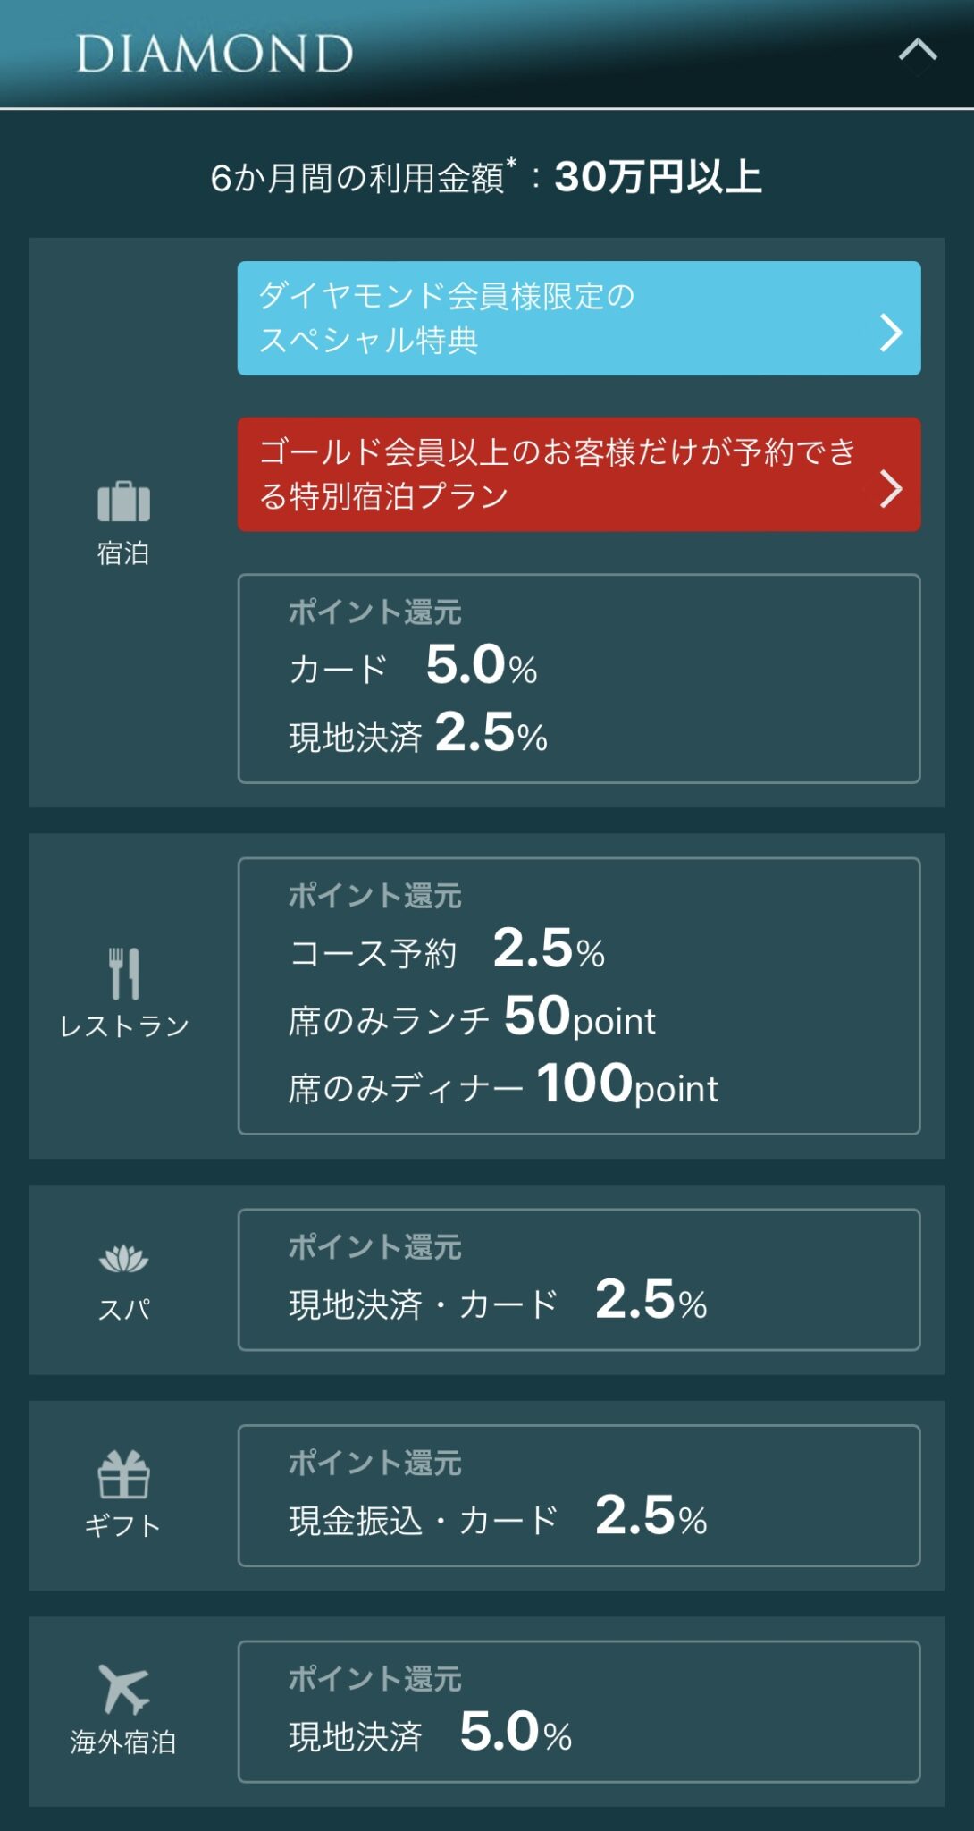This screenshot has height=1831, width=974.
Task: Tap the suitcase 宿泊 icon
Action: [123, 502]
